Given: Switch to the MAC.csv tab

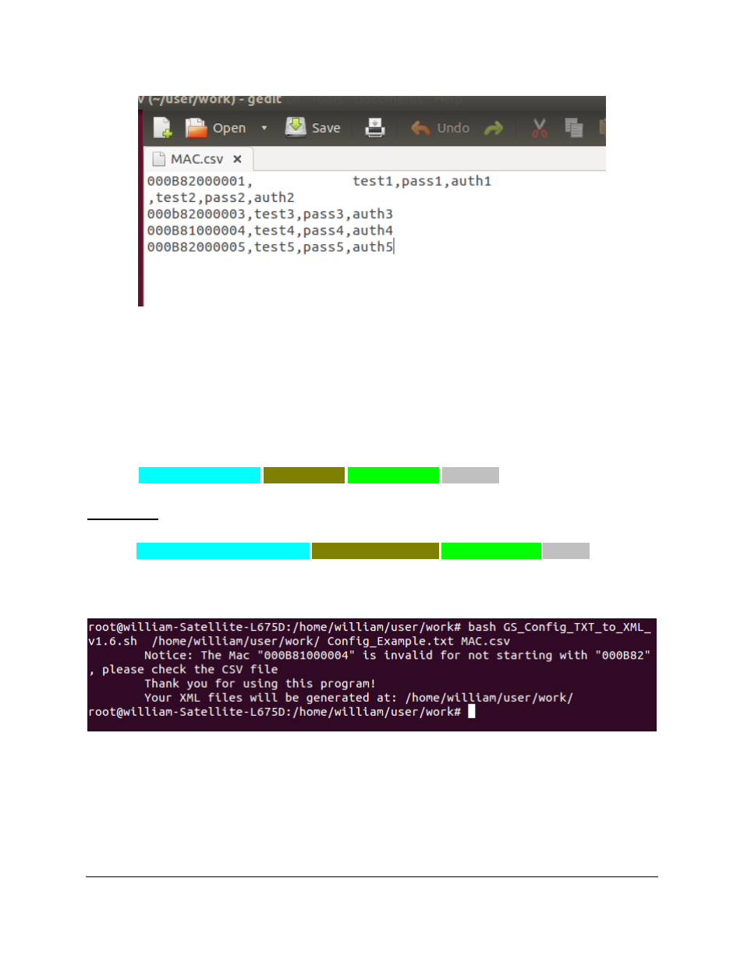Looking at the screenshot, I should [200, 159].
